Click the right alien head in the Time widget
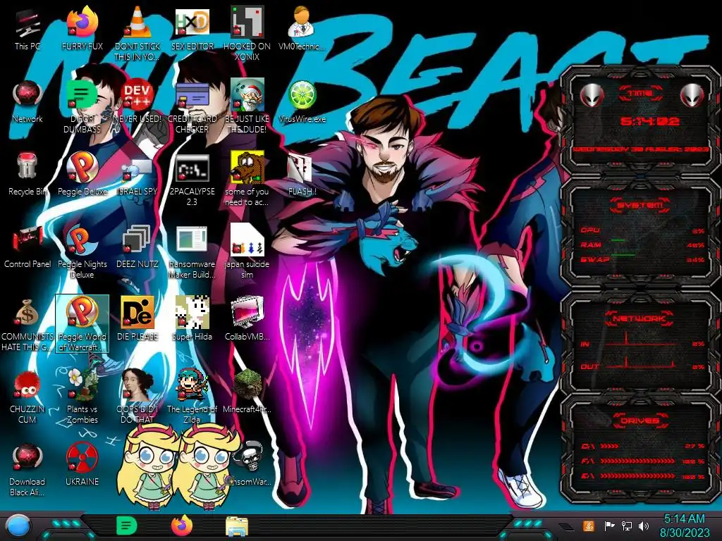Image resolution: width=722 pixels, height=541 pixels. [x=692, y=95]
